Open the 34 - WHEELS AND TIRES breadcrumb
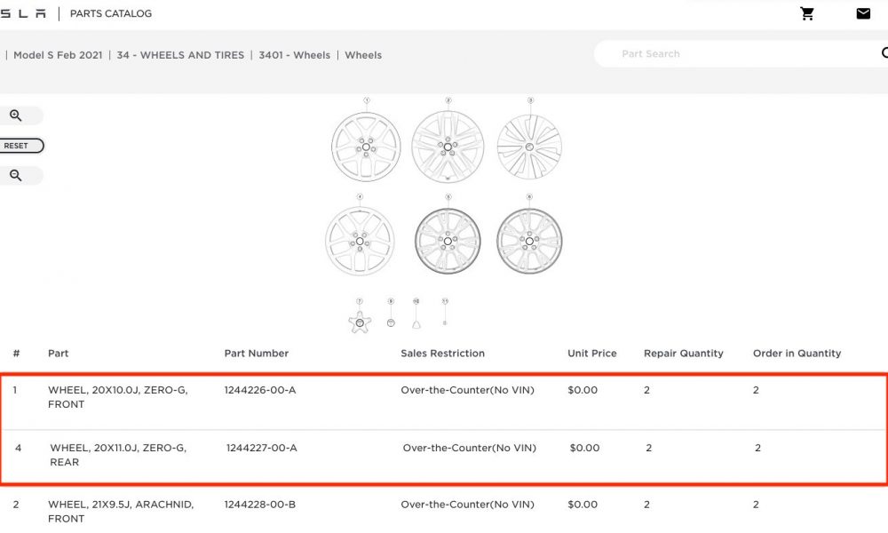 click(x=180, y=55)
